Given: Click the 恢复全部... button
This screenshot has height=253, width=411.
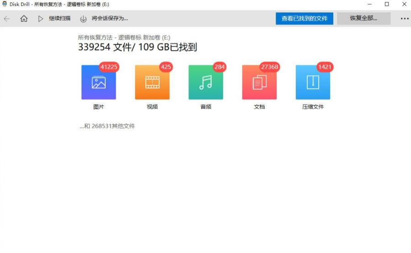Looking at the screenshot, I should pyautogui.click(x=363, y=19).
